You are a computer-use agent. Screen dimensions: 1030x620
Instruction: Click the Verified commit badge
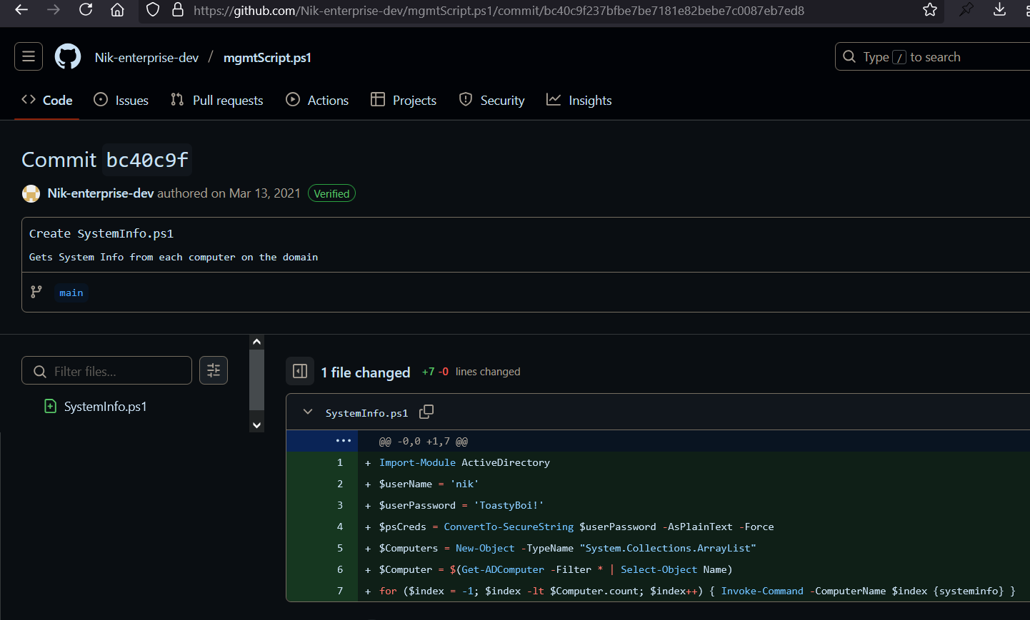click(331, 193)
